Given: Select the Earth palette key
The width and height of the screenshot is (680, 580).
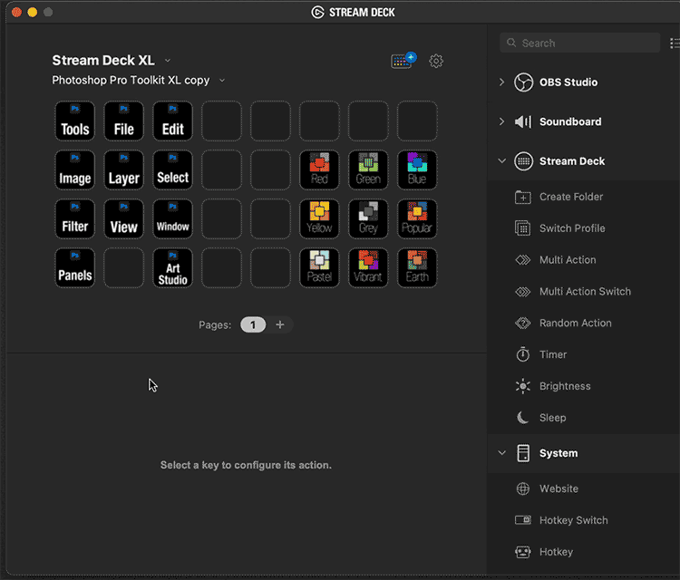Looking at the screenshot, I should [x=417, y=268].
